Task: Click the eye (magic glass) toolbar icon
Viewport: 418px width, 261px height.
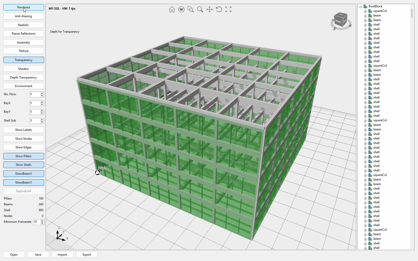Action: tap(181, 10)
